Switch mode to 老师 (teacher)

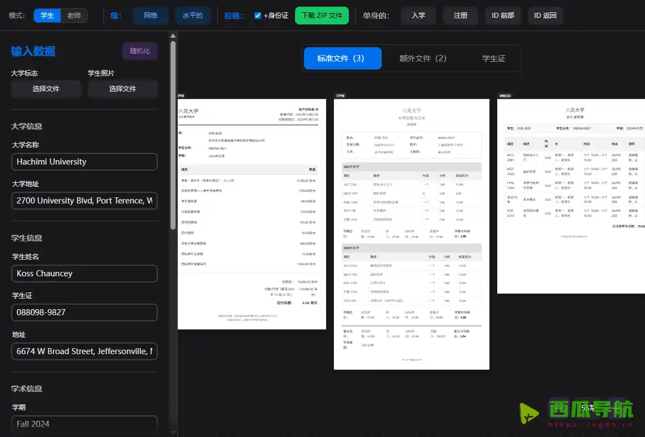[74, 16]
